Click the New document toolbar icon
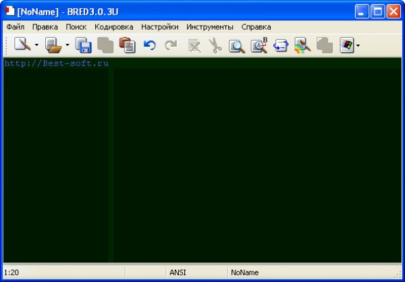The image size is (405, 282). (22, 45)
